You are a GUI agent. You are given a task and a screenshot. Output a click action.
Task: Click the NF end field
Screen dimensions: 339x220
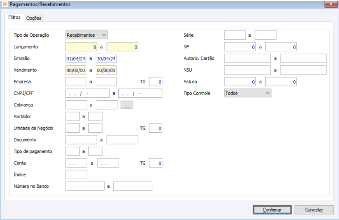coord(281,47)
